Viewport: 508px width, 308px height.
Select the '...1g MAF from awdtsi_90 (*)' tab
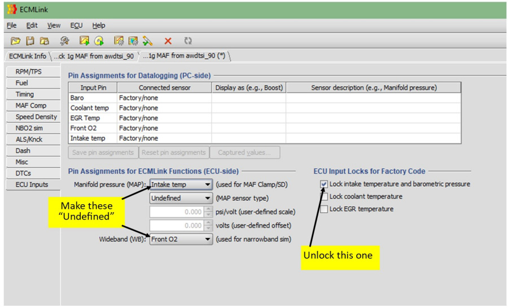(184, 56)
